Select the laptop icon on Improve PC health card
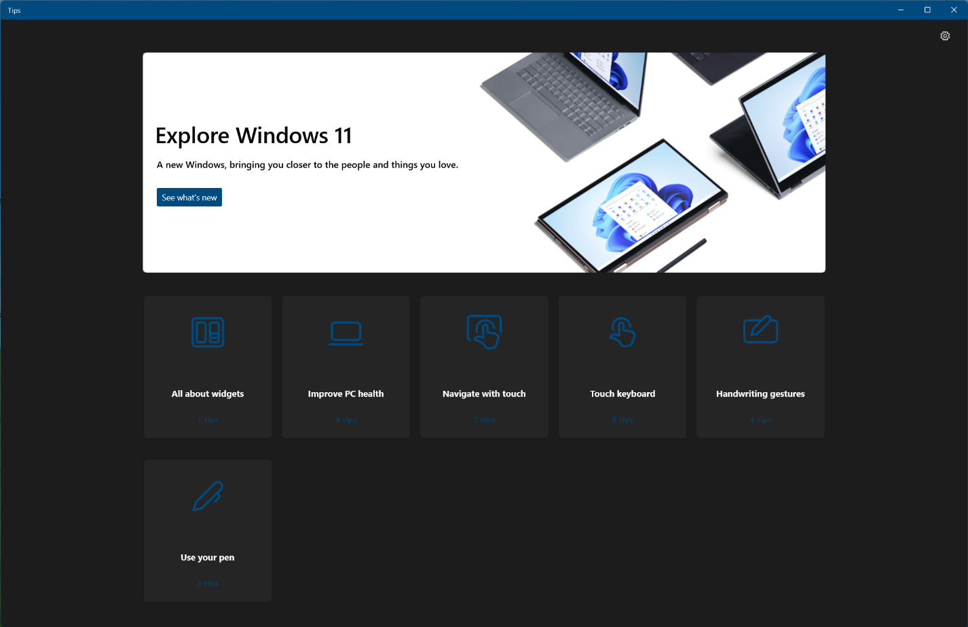 tap(346, 332)
